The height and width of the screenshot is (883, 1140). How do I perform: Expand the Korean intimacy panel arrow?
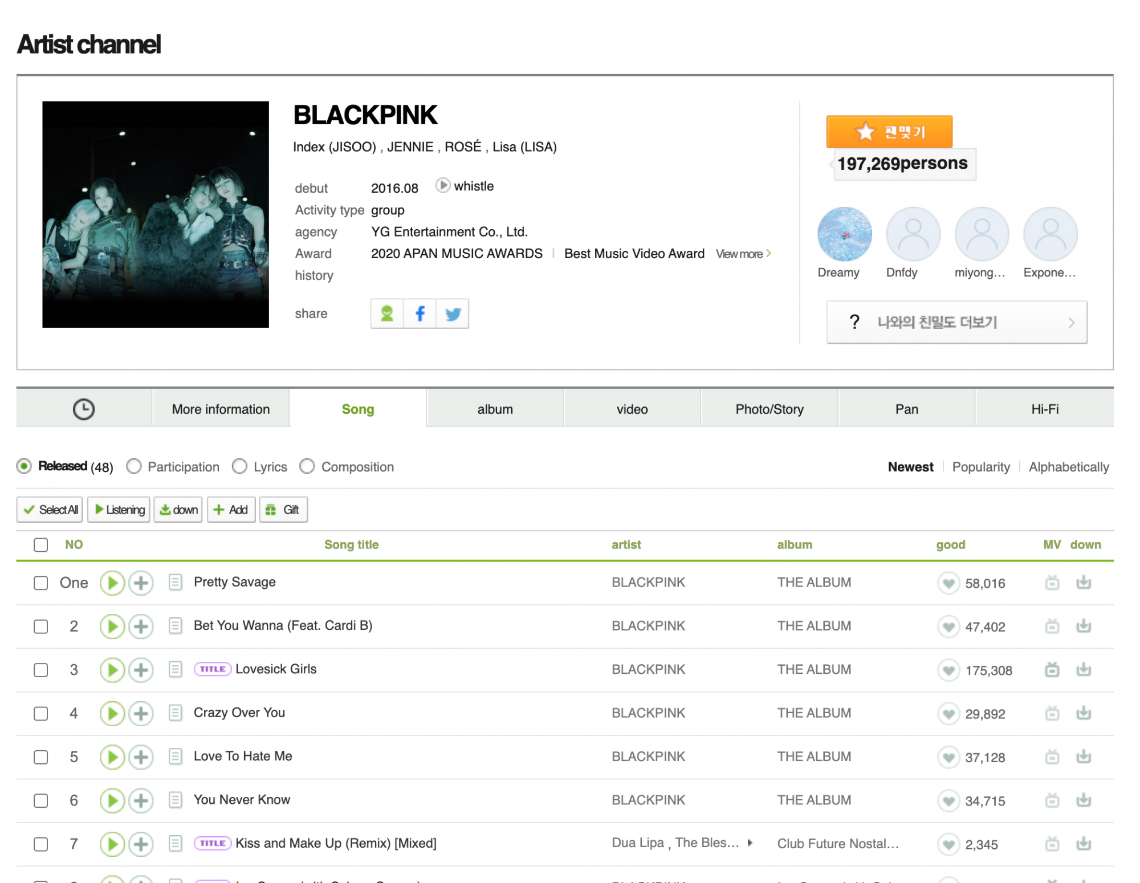pyautogui.click(x=1071, y=323)
